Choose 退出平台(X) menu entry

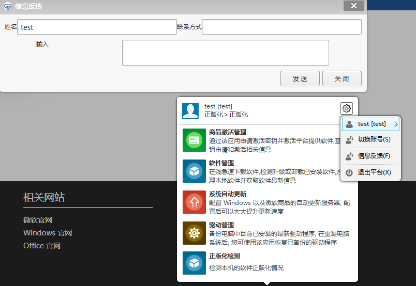(374, 172)
